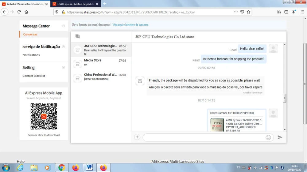Open the browser home page icon

pos(26,12)
